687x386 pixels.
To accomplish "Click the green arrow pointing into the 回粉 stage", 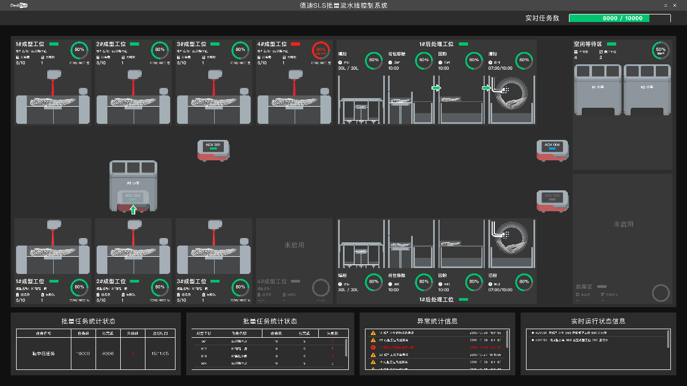I will (436, 88).
